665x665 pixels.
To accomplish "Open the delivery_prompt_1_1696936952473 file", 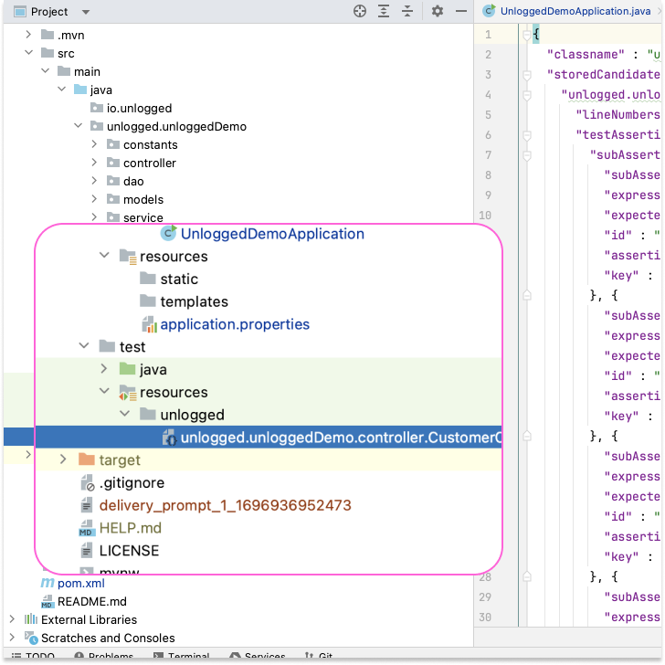I will (x=225, y=505).
